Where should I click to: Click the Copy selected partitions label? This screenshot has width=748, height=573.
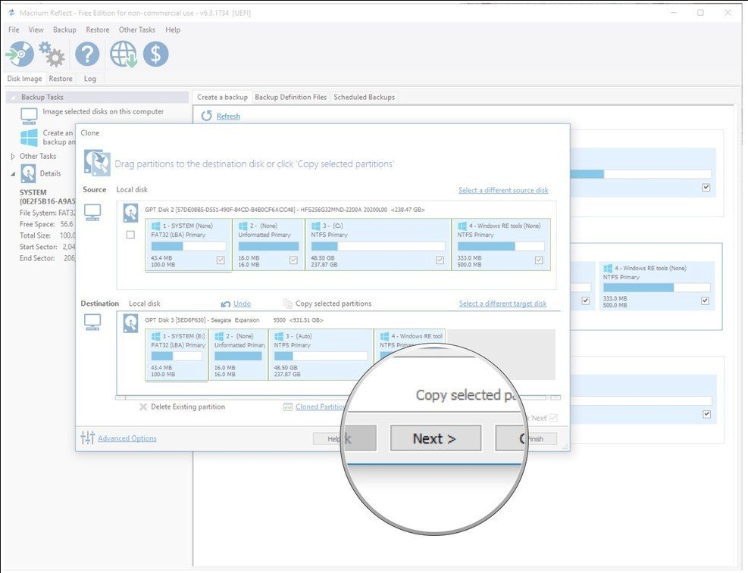pos(333,304)
